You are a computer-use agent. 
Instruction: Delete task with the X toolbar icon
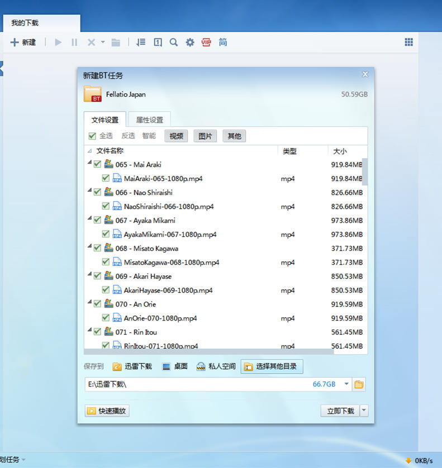point(92,42)
